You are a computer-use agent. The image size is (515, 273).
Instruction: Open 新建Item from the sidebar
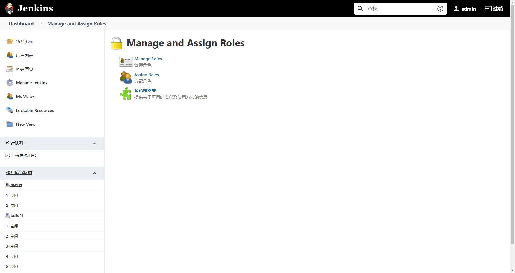click(x=25, y=42)
